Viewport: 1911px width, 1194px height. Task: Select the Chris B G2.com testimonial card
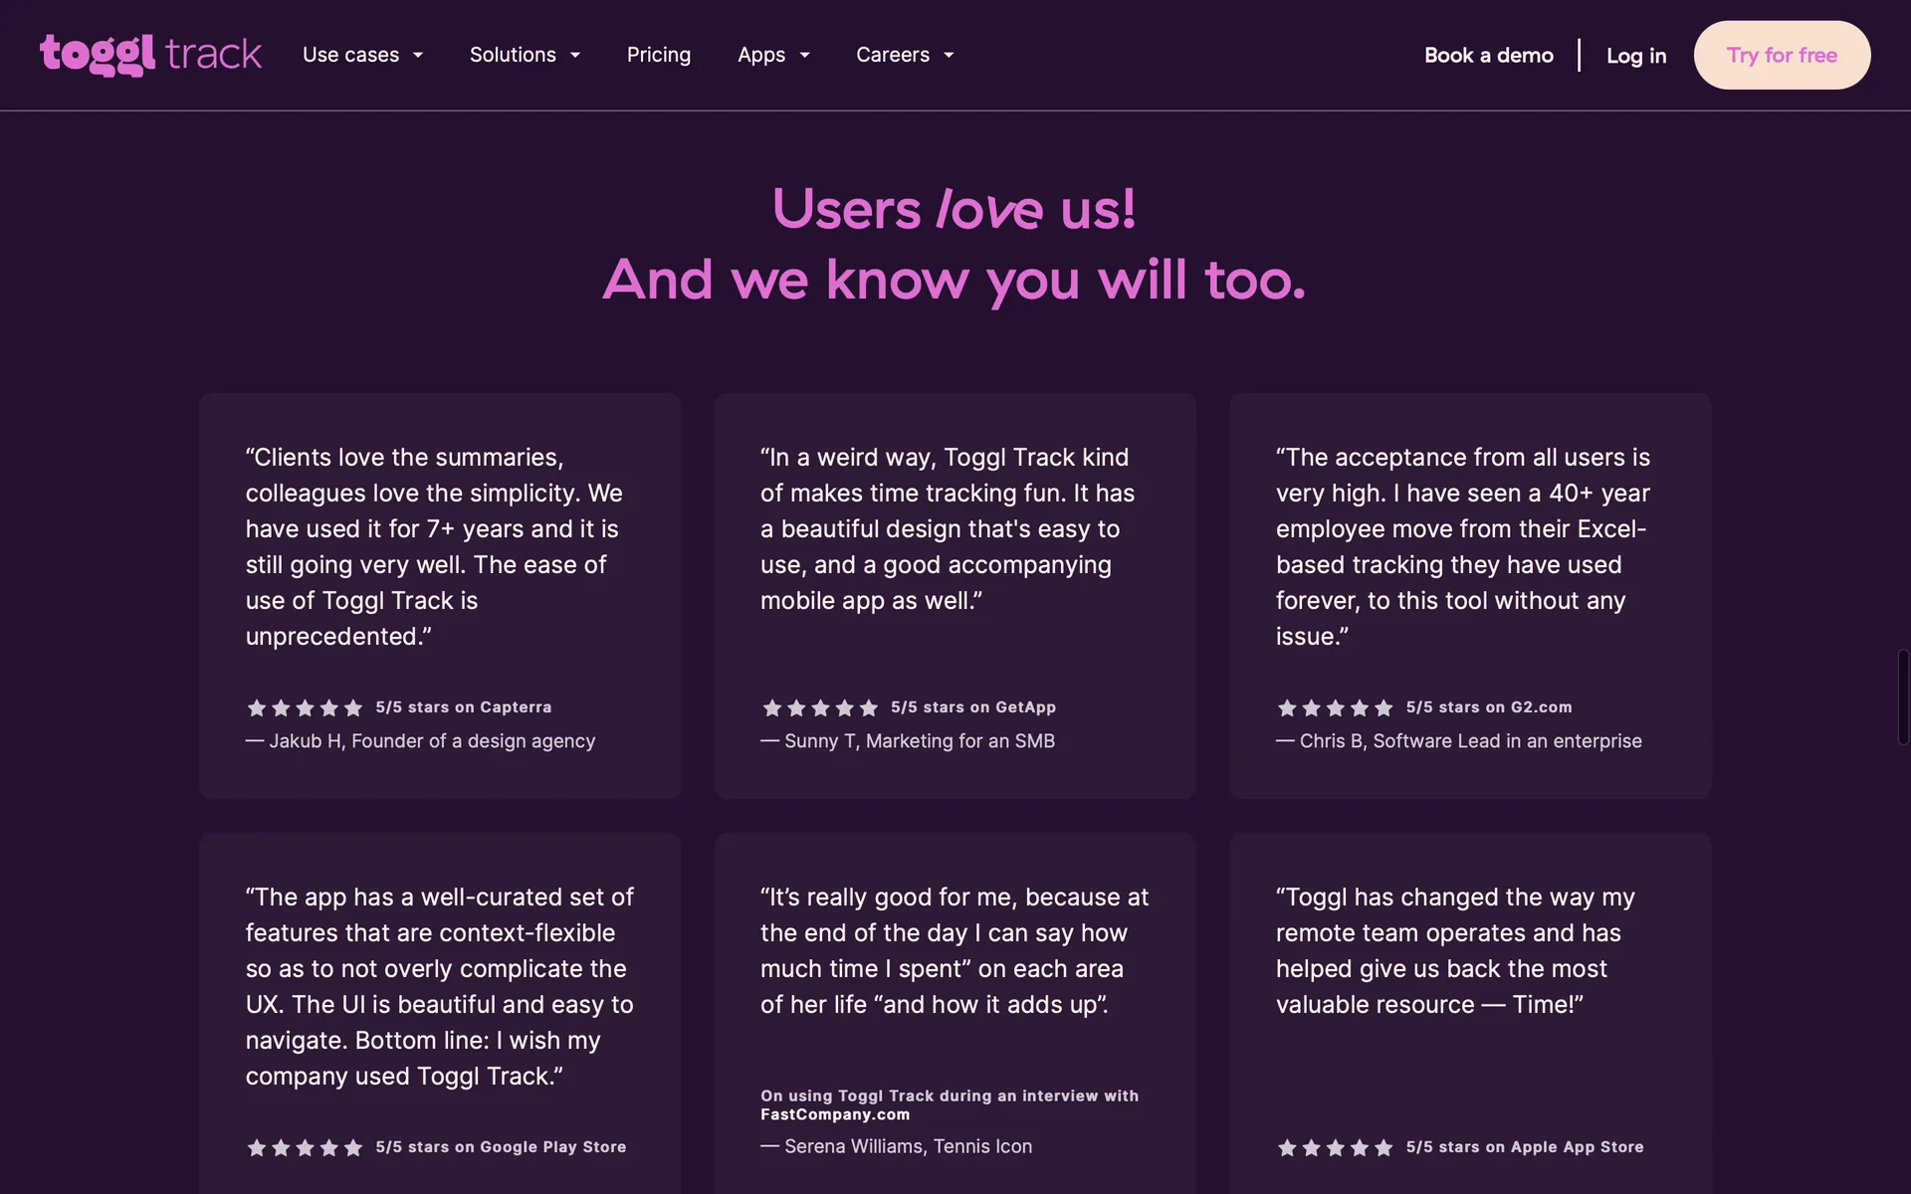click(x=1470, y=595)
